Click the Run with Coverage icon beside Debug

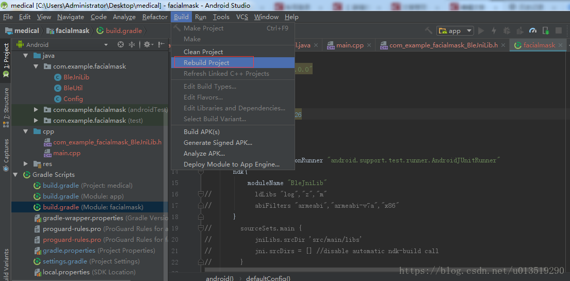tap(520, 31)
